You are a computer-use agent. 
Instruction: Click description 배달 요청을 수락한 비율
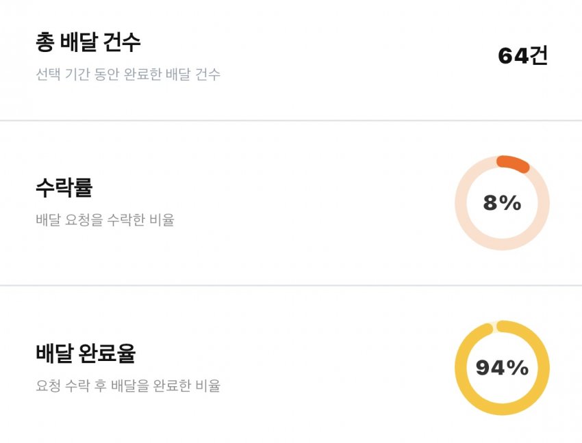click(105, 219)
